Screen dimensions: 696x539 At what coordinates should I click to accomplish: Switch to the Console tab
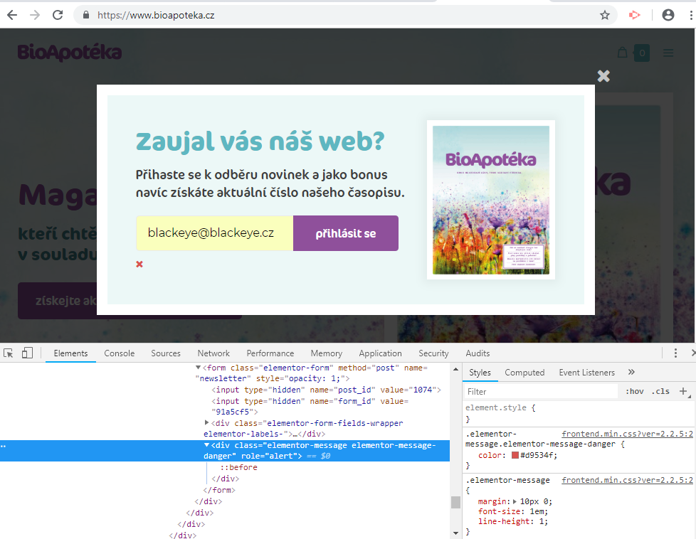click(x=119, y=353)
